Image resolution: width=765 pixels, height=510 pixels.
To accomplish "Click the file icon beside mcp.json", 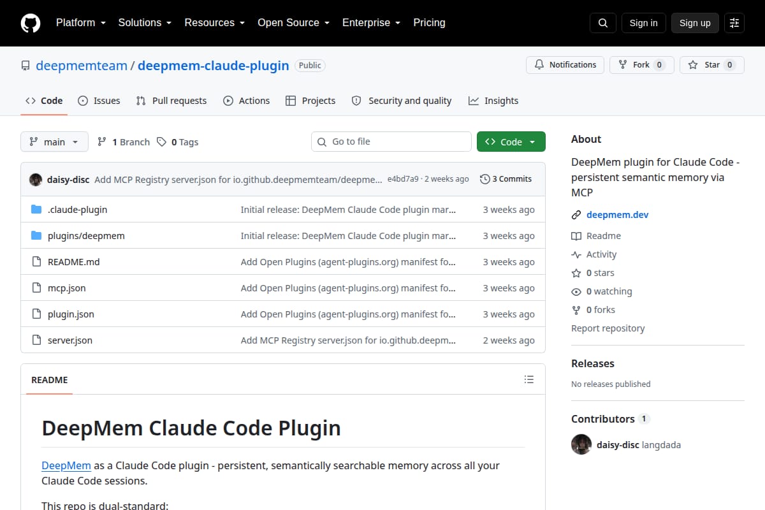I will 36,288.
